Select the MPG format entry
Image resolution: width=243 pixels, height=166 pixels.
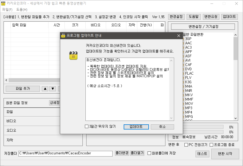pyautogui.click(x=189, y=117)
